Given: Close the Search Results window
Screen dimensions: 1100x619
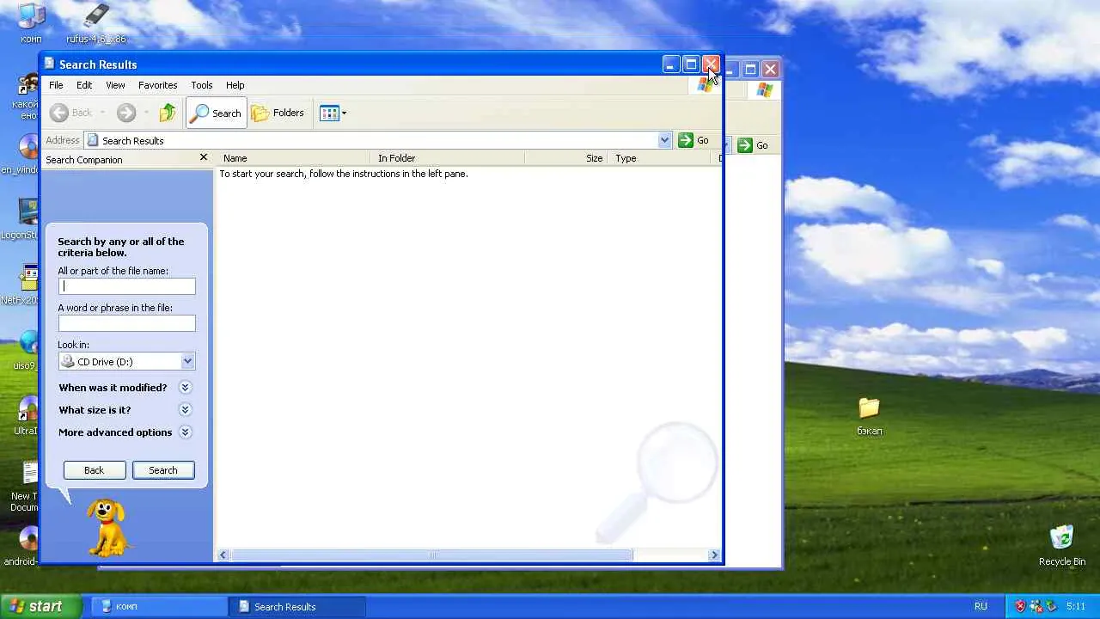Looking at the screenshot, I should pyautogui.click(x=711, y=64).
